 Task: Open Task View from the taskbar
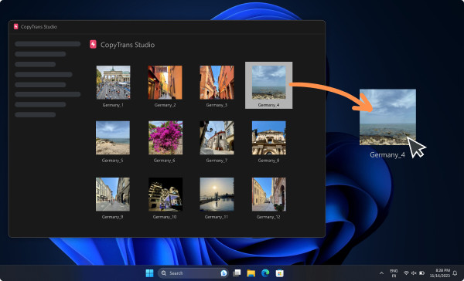pyautogui.click(x=237, y=273)
